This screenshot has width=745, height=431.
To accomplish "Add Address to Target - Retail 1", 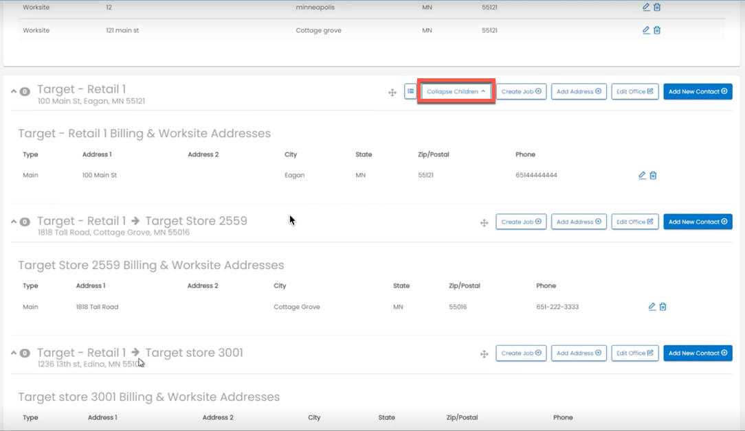I will coord(579,91).
